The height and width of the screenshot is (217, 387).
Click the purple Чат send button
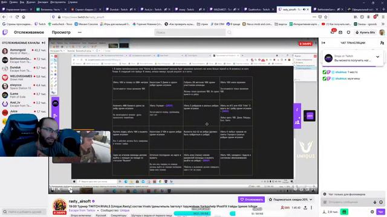[380, 212]
